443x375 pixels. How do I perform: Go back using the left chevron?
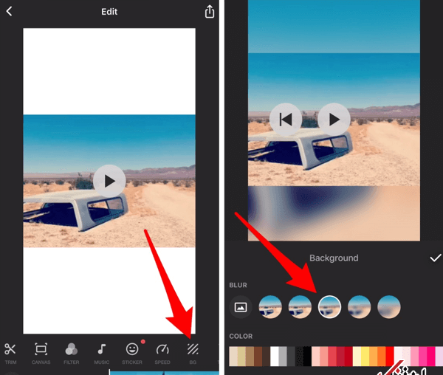click(9, 11)
